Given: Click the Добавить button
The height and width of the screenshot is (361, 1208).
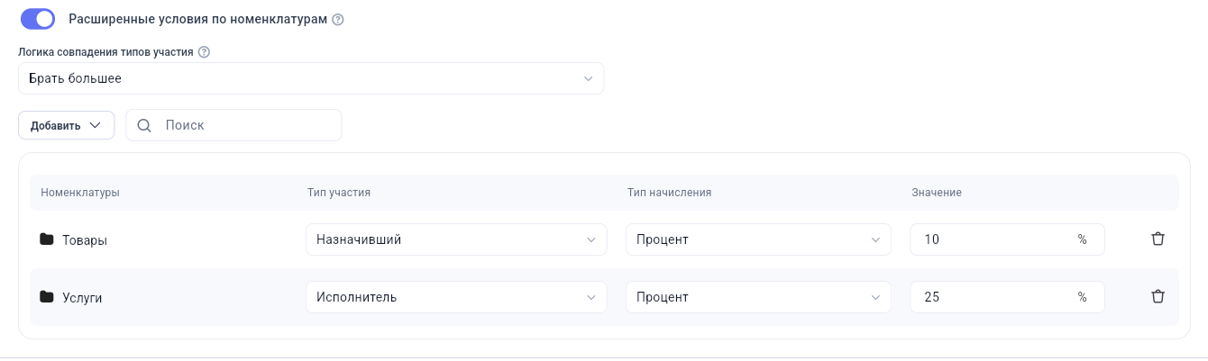Looking at the screenshot, I should click(66, 125).
